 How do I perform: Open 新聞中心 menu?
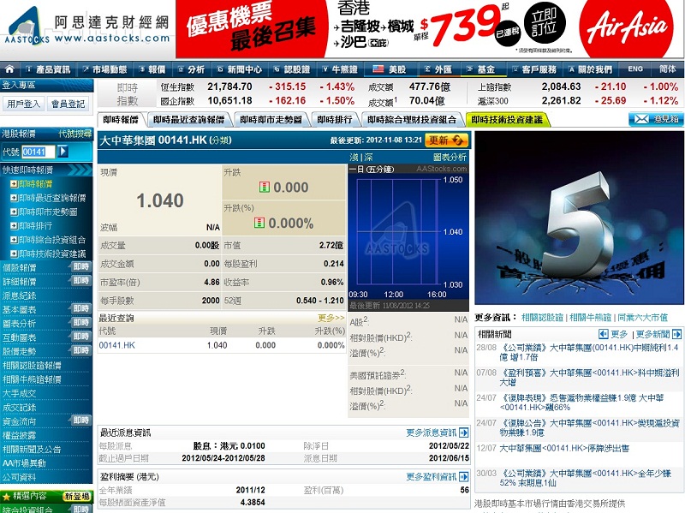pos(240,69)
